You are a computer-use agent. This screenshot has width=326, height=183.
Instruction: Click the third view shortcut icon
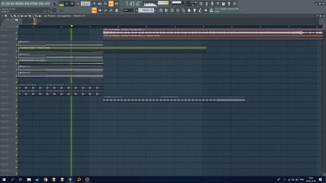pyautogui.click(x=105, y=10)
